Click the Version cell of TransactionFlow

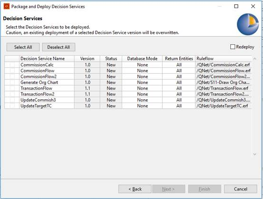click(87, 88)
